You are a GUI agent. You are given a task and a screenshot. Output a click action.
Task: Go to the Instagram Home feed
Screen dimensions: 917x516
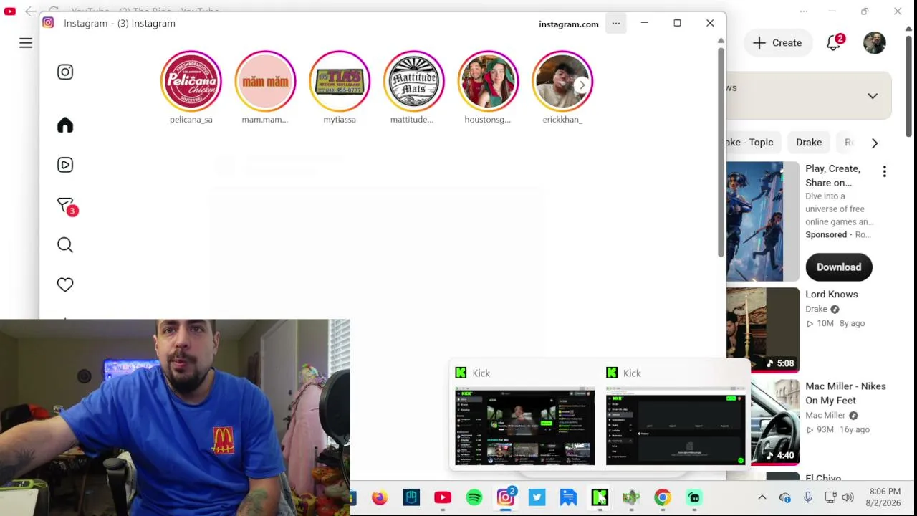tap(65, 125)
